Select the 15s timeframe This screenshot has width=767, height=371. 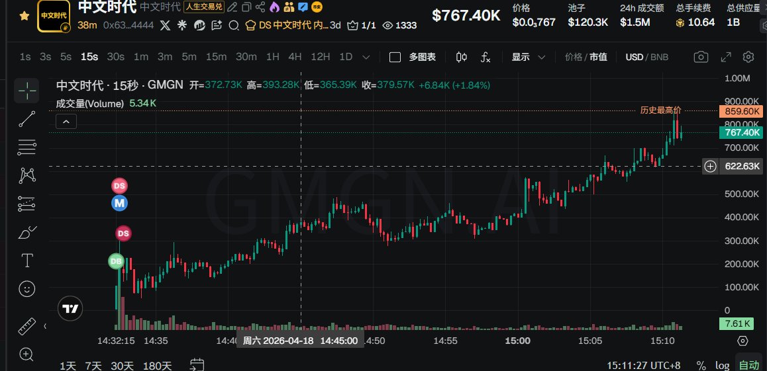click(x=89, y=57)
